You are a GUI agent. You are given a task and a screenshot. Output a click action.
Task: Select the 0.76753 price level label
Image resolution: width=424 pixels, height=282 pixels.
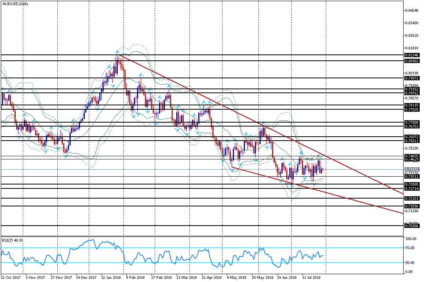pos(412,126)
